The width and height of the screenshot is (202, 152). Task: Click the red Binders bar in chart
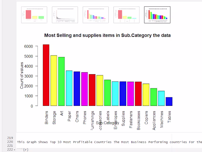tap(46, 75)
